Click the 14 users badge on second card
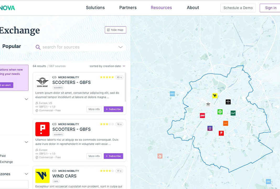This screenshot has height=189, width=280. pyautogui.click(x=119, y=124)
